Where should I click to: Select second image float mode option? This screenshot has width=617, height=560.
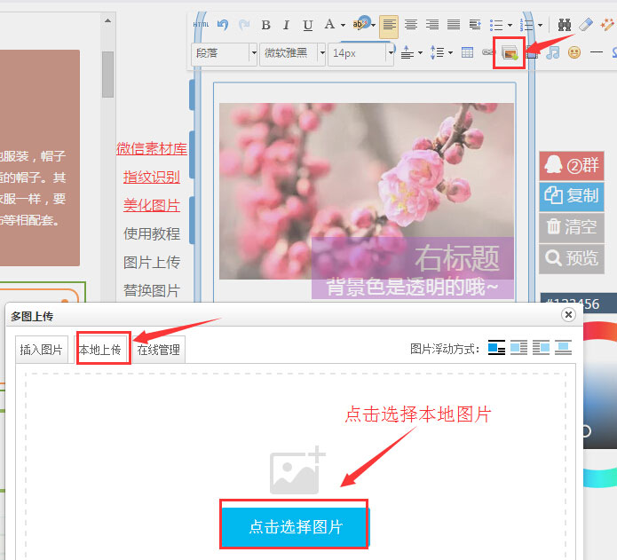[x=518, y=348]
